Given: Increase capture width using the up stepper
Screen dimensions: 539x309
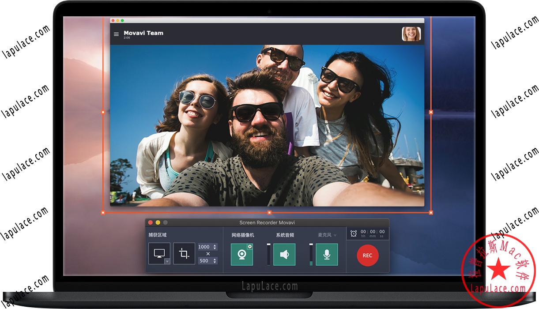Looking at the screenshot, I should (215, 245).
